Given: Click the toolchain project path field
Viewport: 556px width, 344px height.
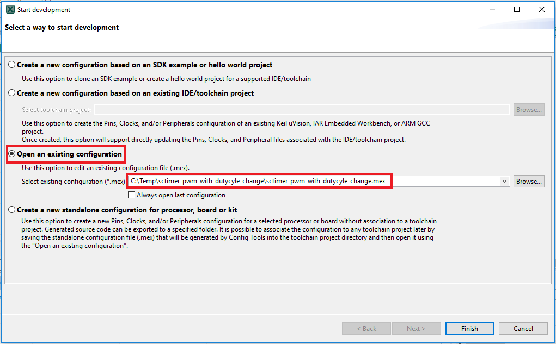Looking at the screenshot, I should pos(302,110).
